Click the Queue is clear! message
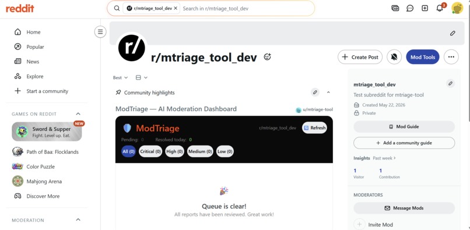Screen dimensions: 470x230 (x=224, y=206)
